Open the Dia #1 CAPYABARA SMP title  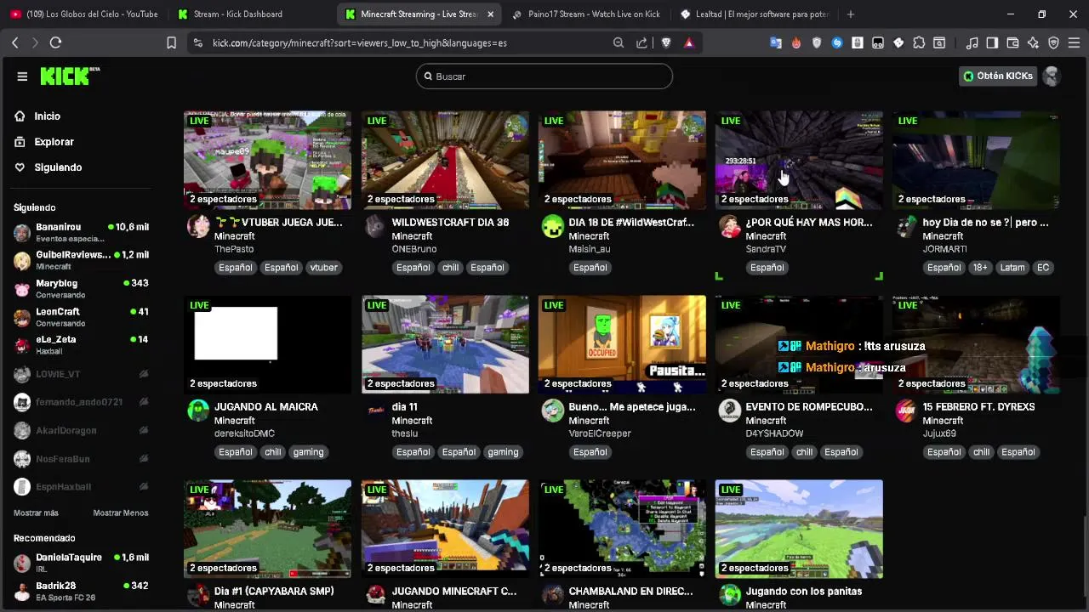click(x=274, y=592)
